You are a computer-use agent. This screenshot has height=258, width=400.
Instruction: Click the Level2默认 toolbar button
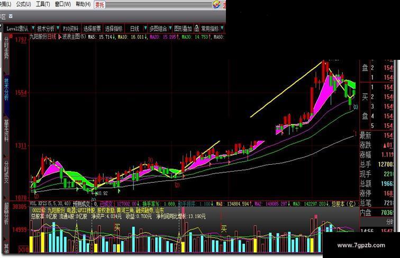tap(17, 29)
